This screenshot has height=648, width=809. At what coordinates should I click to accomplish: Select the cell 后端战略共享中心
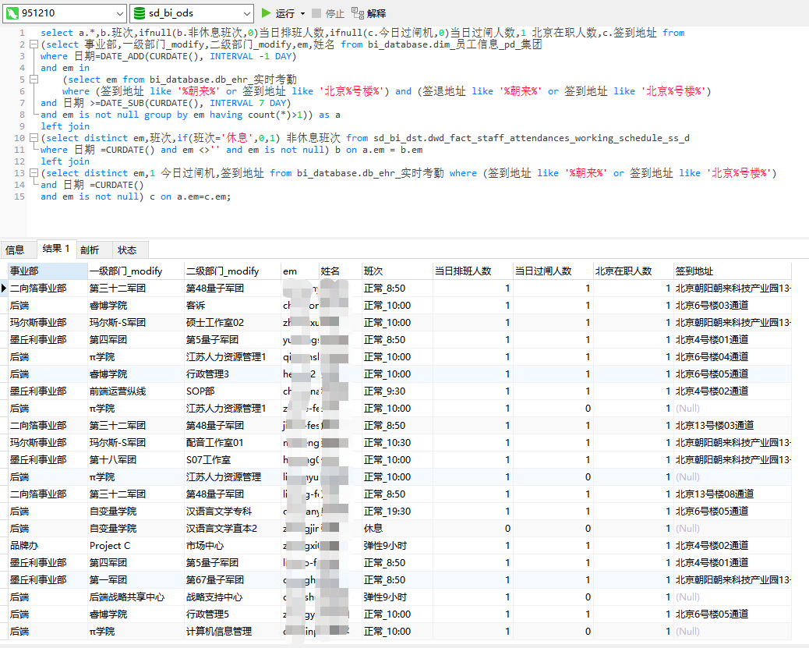136,597
